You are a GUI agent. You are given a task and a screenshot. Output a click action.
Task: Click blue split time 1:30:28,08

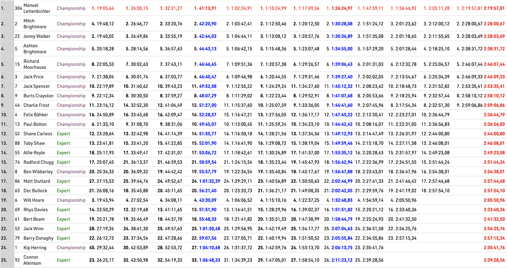point(342,24)
